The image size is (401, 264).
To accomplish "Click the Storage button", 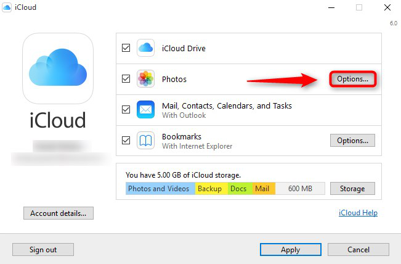I will 353,189.
